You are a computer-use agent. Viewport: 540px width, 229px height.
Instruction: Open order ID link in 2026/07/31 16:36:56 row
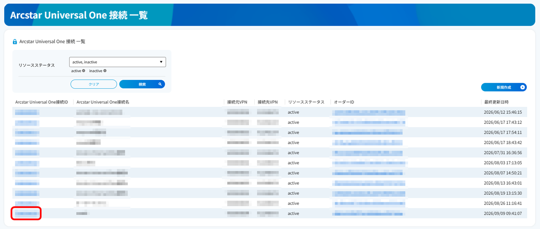tap(367, 153)
